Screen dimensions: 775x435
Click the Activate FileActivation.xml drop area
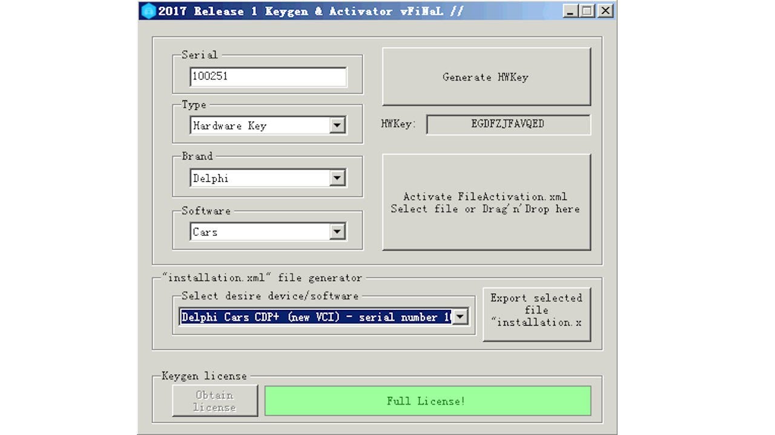click(x=486, y=202)
